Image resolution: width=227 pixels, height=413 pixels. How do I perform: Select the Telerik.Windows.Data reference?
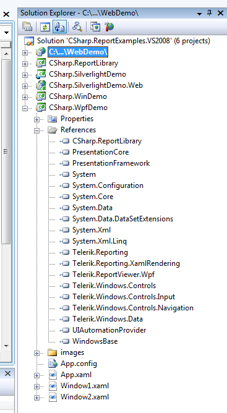pyautogui.click(x=108, y=319)
